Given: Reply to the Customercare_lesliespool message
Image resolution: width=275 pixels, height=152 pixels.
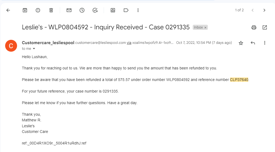Looking at the screenshot, I should (253, 43).
